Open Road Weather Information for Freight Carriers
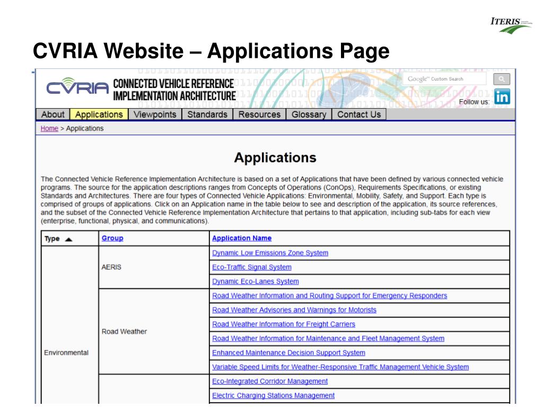543x407 pixels. (x=284, y=324)
